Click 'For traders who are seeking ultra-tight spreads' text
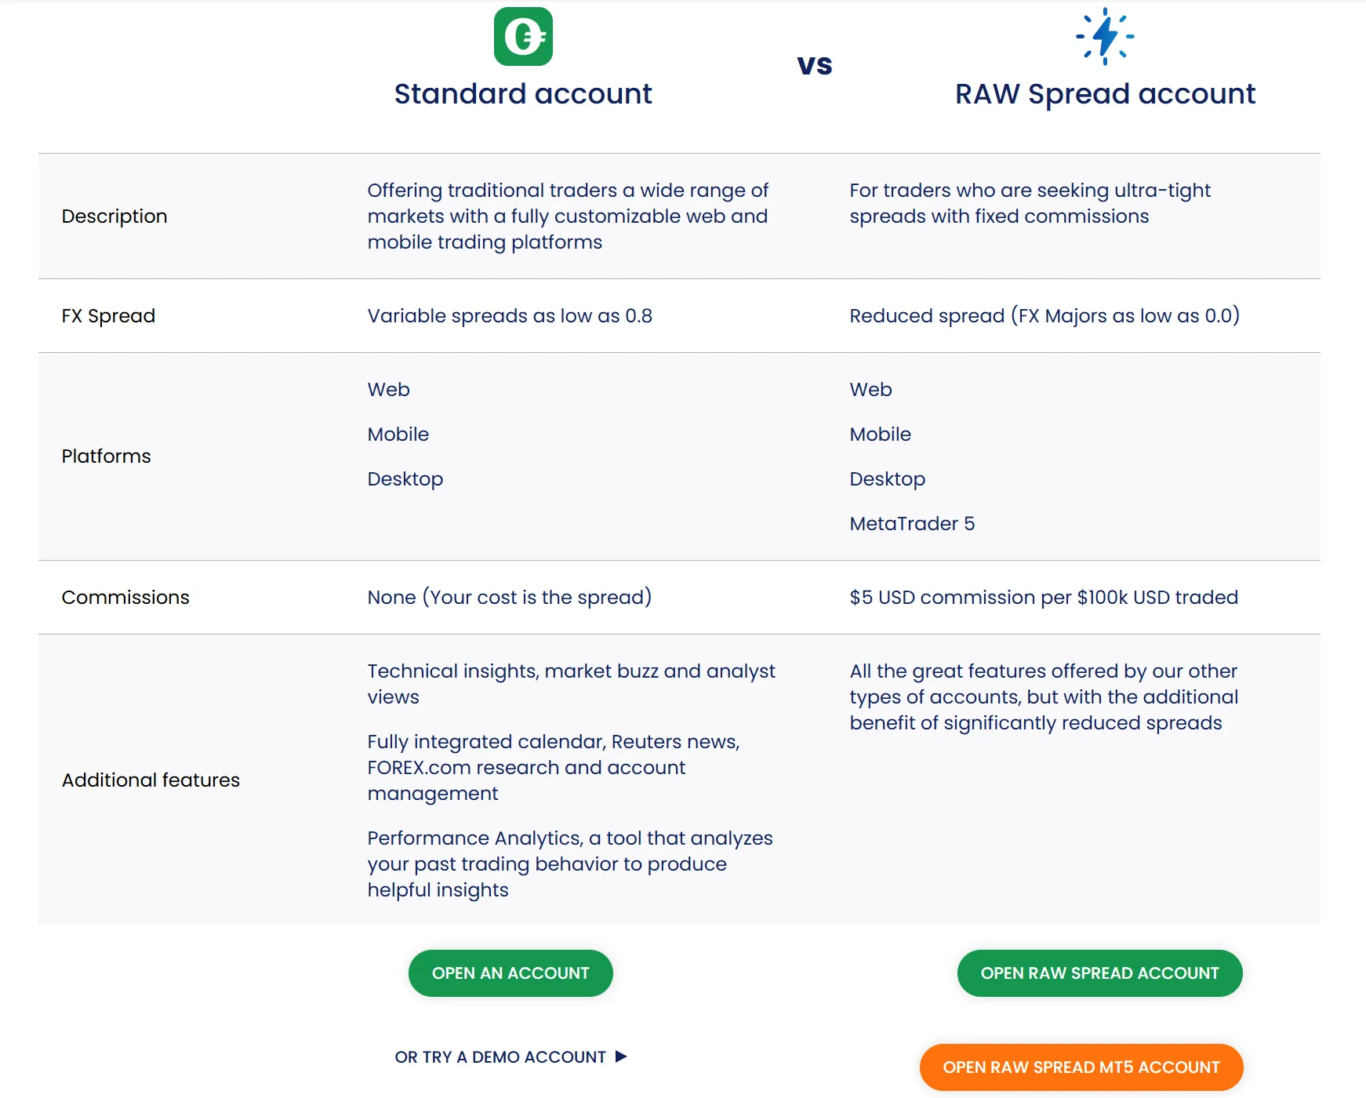This screenshot has height=1098, width=1366. click(x=1030, y=204)
